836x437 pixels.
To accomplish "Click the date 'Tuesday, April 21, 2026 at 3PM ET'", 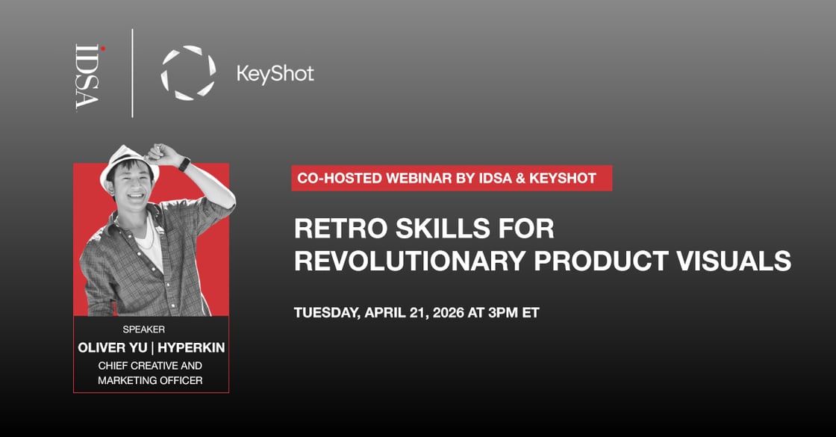I will coord(417,313).
